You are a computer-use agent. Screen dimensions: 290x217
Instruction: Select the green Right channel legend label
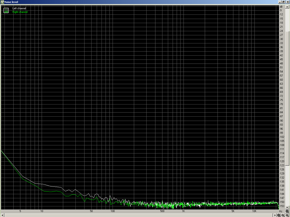coord(20,12)
